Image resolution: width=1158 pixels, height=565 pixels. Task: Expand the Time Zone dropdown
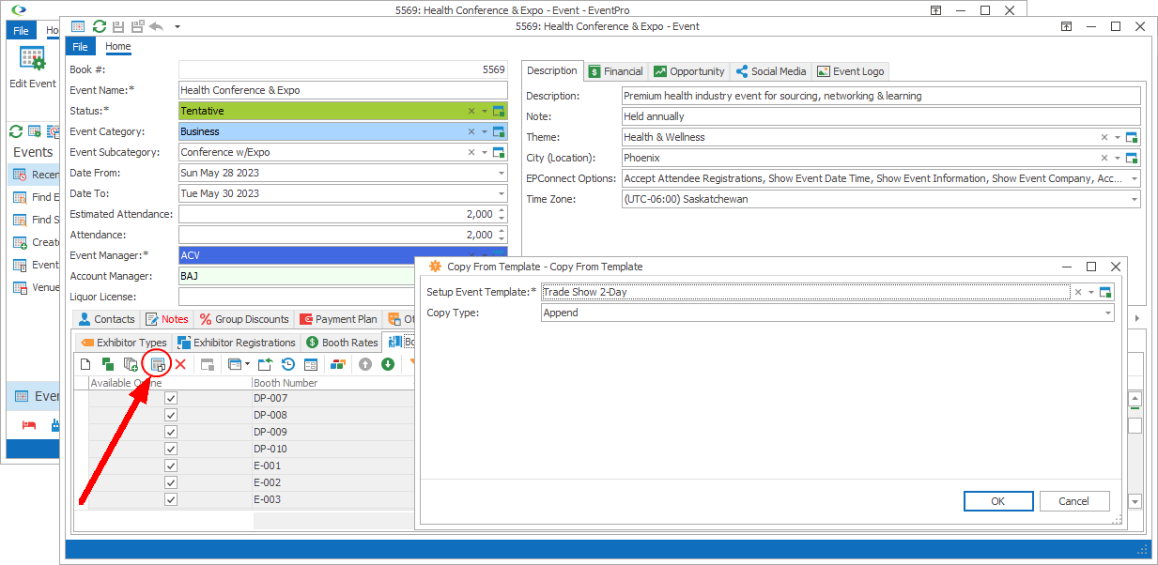click(x=1134, y=199)
